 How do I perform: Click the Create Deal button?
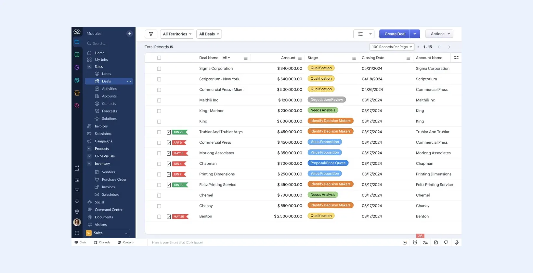click(395, 34)
